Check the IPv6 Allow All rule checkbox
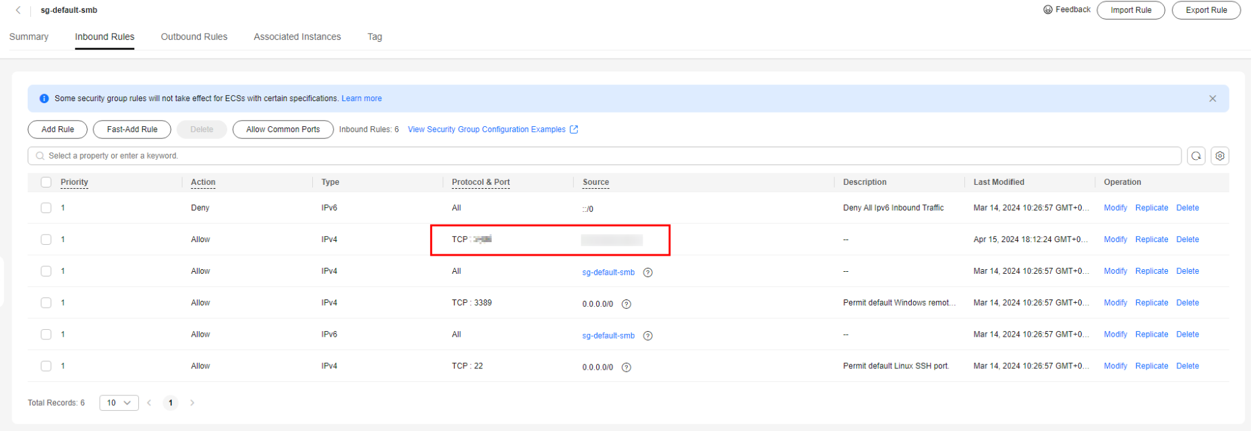Image resolution: width=1253 pixels, height=431 pixels. [x=46, y=335]
